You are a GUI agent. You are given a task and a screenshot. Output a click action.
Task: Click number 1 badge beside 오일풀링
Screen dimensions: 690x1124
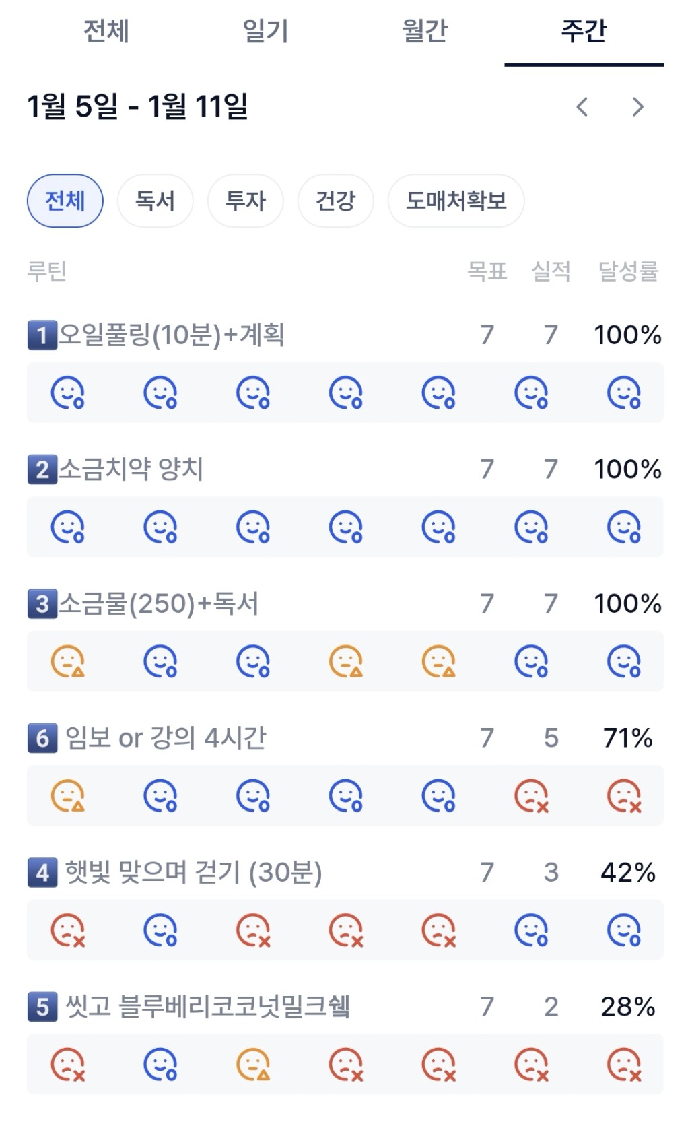pos(42,335)
